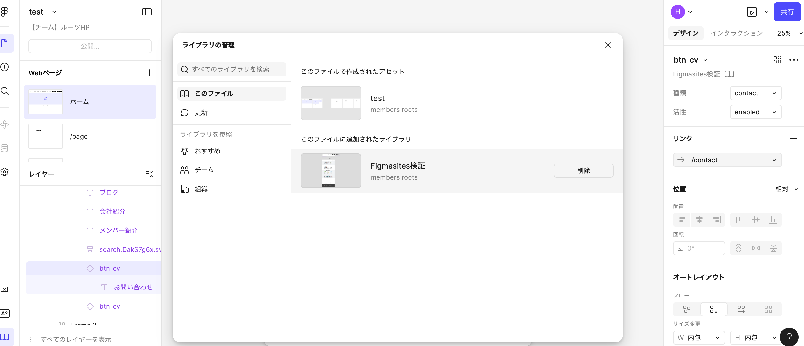This screenshot has height=346, width=804.
Task: Click the blue 共有 share button
Action: pyautogui.click(x=787, y=12)
